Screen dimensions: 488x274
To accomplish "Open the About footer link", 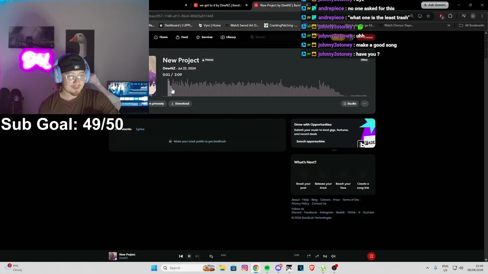I will pyautogui.click(x=295, y=200).
